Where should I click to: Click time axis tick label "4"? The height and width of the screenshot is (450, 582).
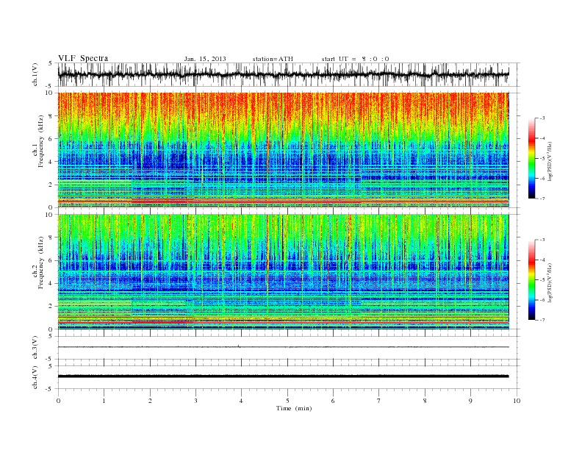[x=241, y=401]
